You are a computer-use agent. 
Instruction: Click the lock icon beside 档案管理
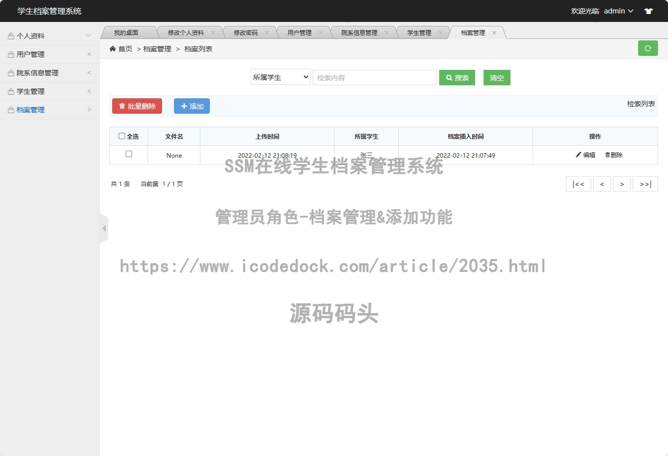[x=11, y=110]
